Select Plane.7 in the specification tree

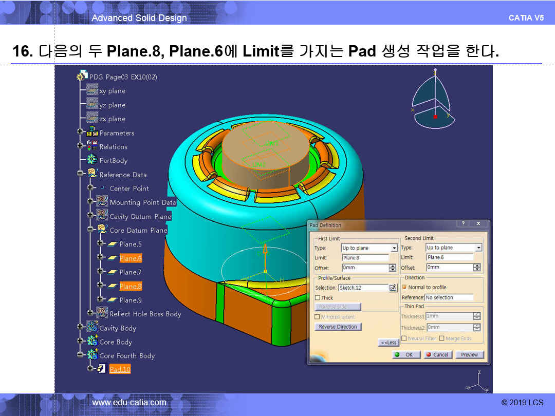point(130,272)
